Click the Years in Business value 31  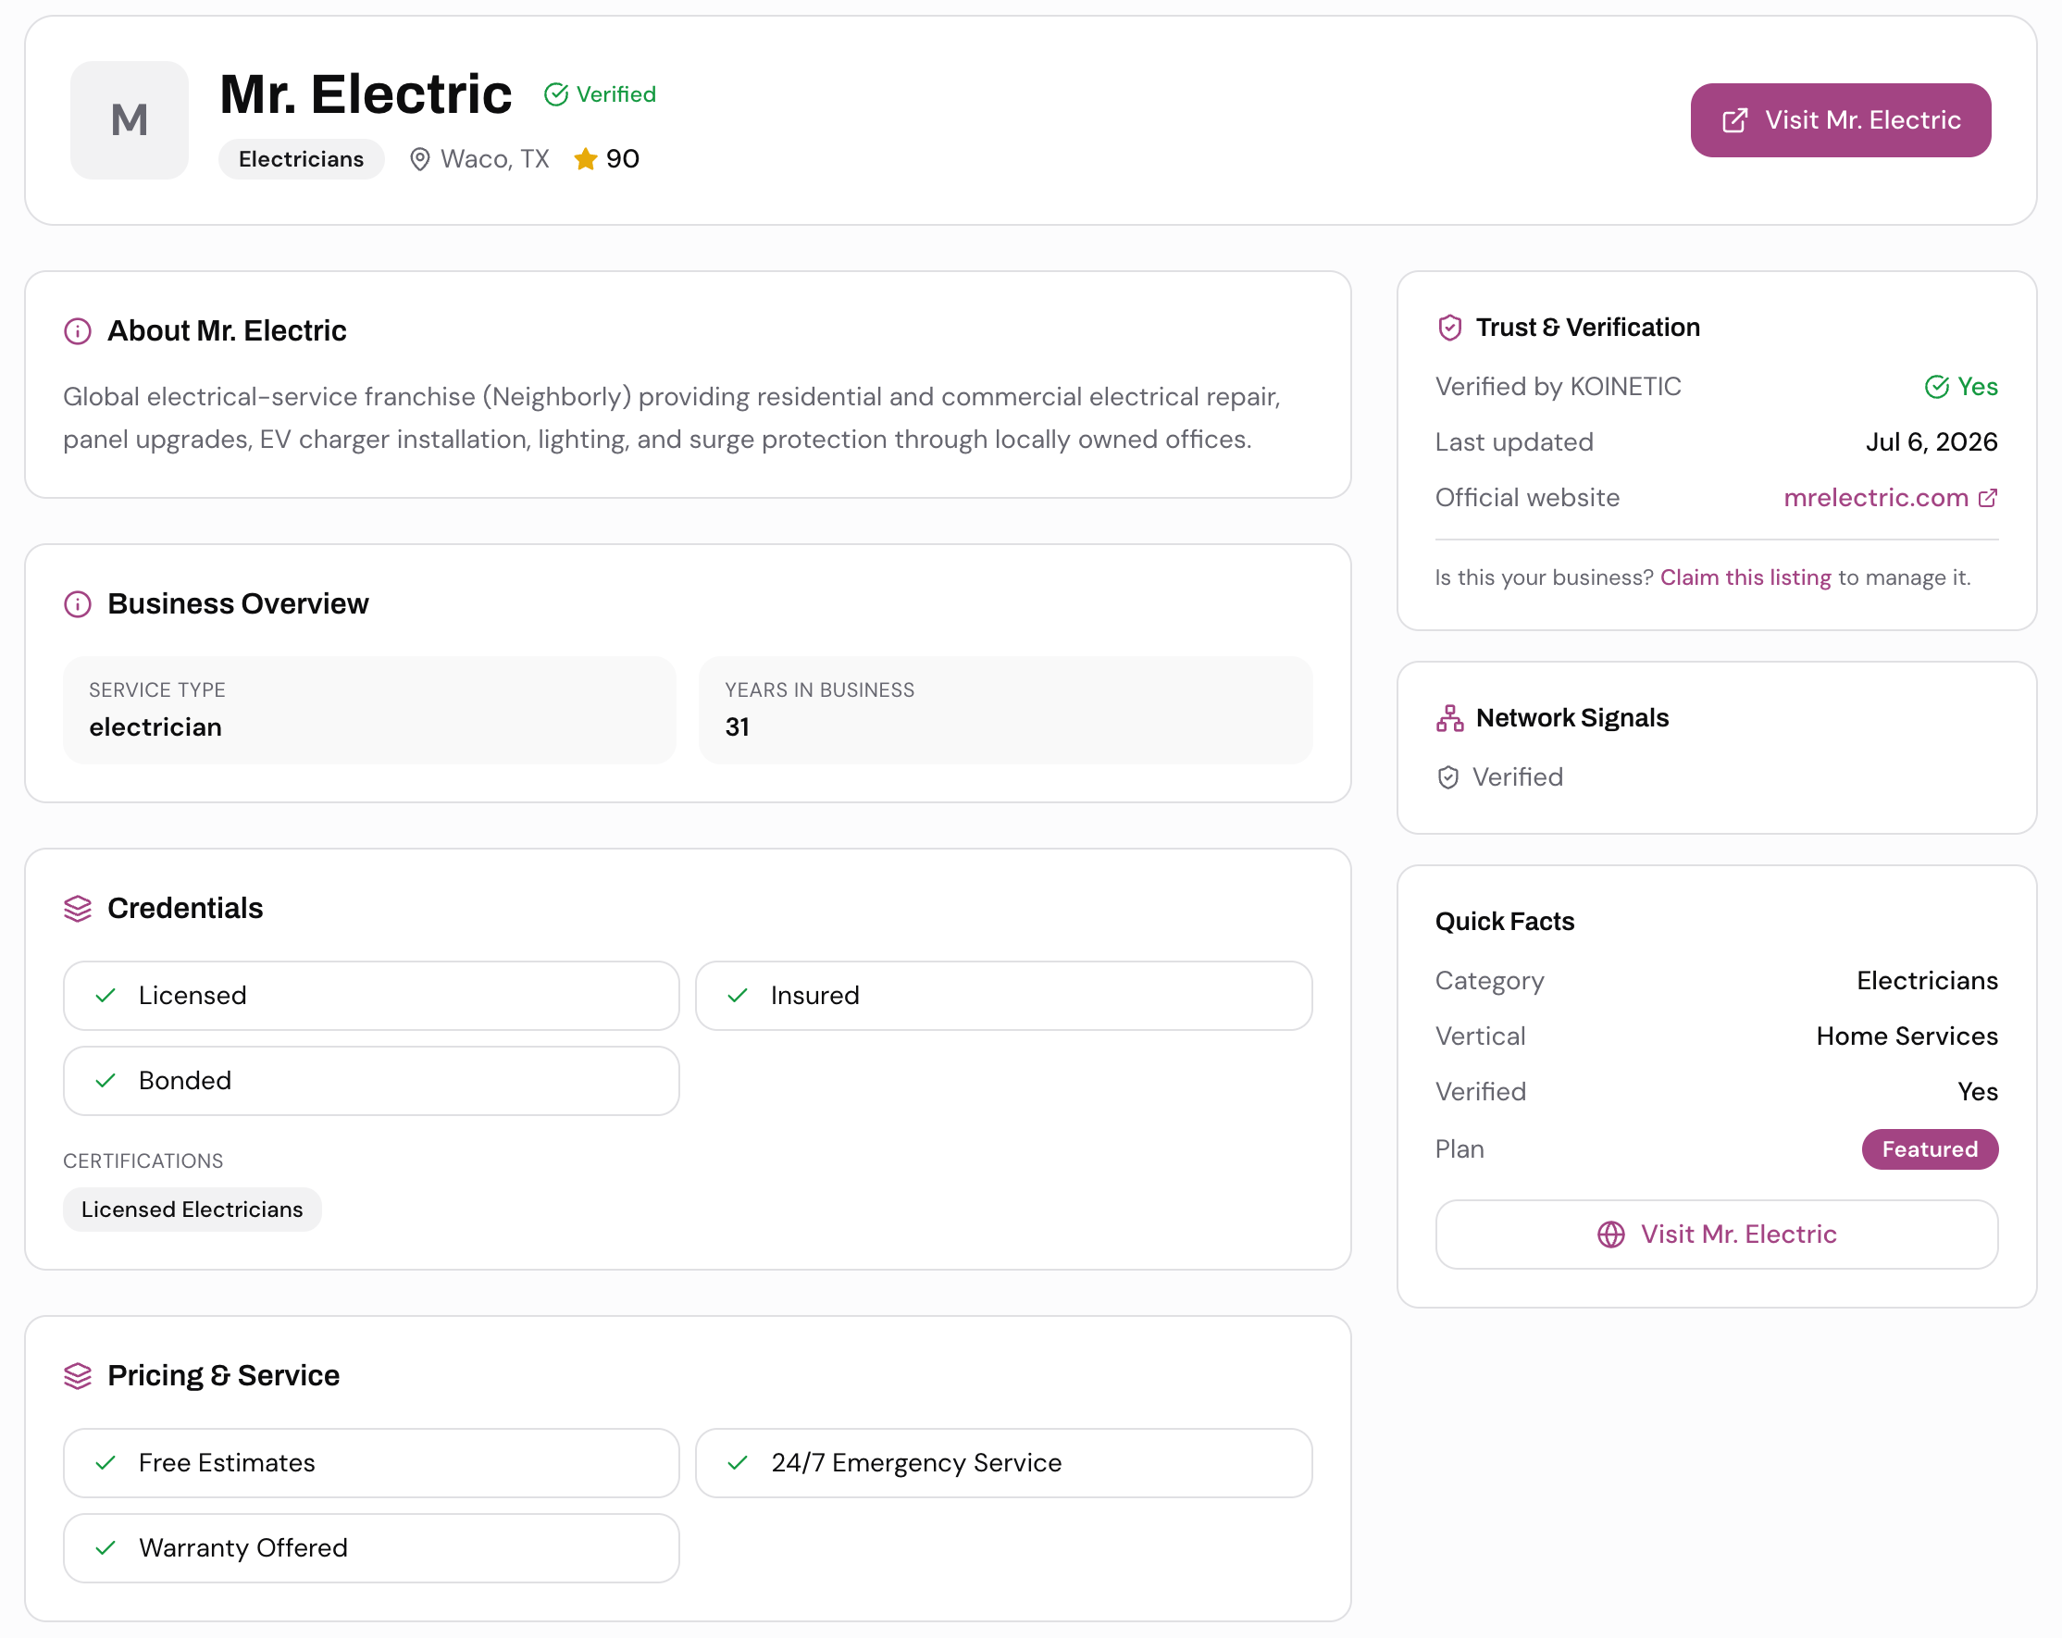coord(737,727)
